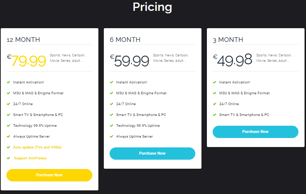The height and width of the screenshot is (194, 306).
Task: Select the 6 MONTH plan heading
Action: (125, 40)
